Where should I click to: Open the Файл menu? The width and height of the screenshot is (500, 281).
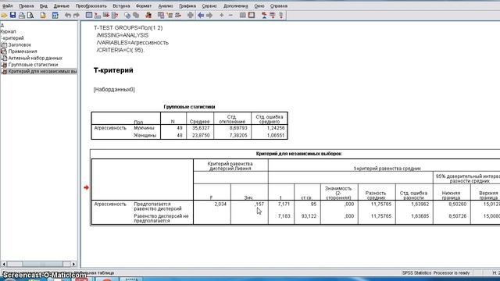click(7, 5)
